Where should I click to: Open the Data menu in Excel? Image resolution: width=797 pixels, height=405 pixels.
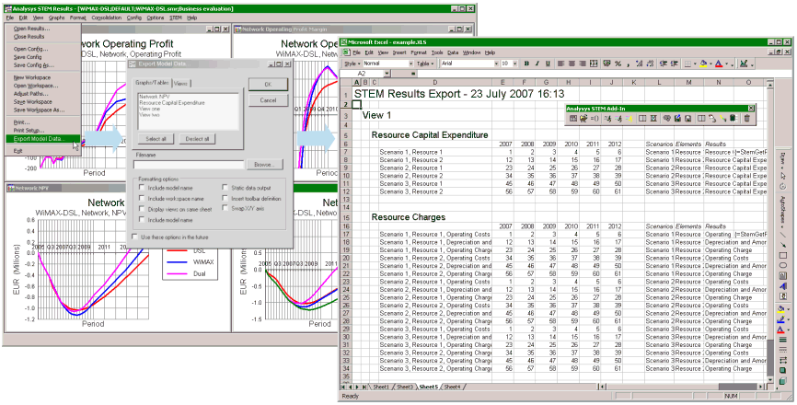[x=453, y=52]
